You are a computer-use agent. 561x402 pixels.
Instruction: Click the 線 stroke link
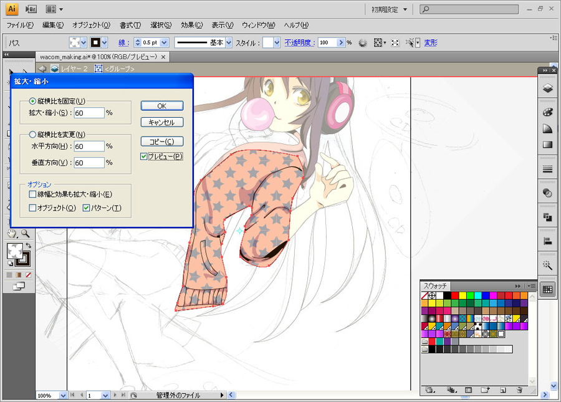(x=124, y=43)
